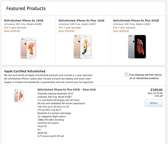Click the free shipping box icon
This screenshot has height=144, width=168.
(x=127, y=74)
